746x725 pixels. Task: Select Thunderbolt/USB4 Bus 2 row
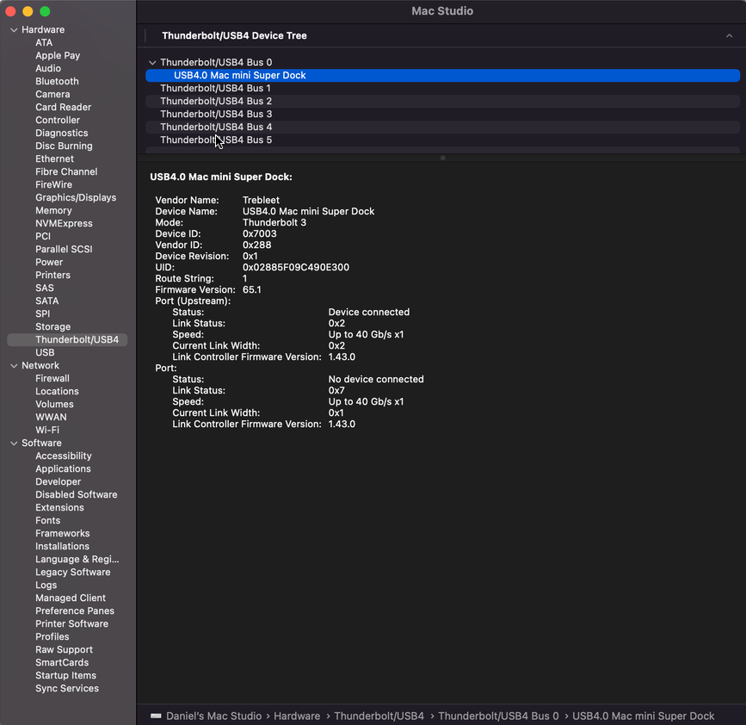(x=442, y=101)
